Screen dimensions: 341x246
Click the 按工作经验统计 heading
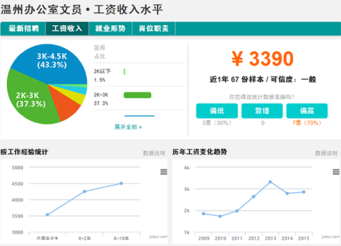pyautogui.click(x=24, y=152)
